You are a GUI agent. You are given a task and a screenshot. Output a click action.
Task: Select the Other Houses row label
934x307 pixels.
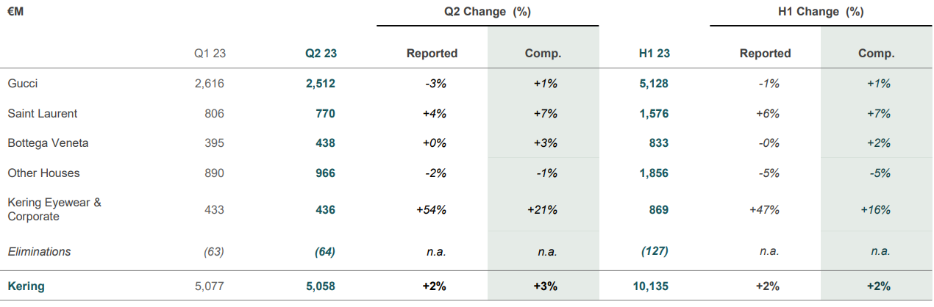(x=43, y=173)
